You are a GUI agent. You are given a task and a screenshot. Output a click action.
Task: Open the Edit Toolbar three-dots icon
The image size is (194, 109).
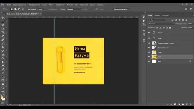[3, 91]
